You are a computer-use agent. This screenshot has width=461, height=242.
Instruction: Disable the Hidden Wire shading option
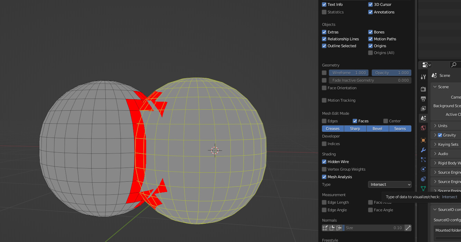coord(324,161)
